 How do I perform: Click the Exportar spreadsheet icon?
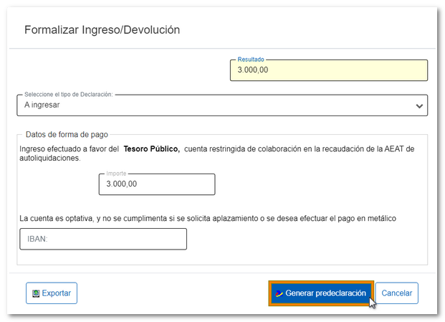click(x=34, y=293)
